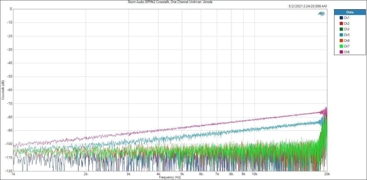Click the 1k tick label on frequency axis
367x180 pixels.
tap(14, 174)
